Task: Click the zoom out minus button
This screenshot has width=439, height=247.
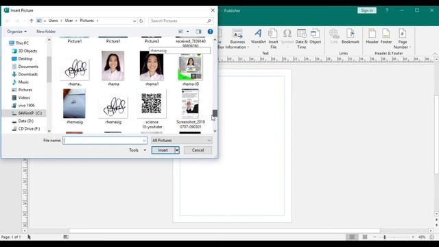Action: (x=375, y=237)
